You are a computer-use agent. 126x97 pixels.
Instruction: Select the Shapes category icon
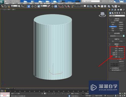point(113,13)
